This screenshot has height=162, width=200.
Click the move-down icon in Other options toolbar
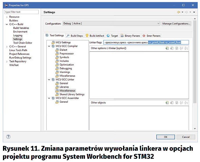tap(186, 48)
